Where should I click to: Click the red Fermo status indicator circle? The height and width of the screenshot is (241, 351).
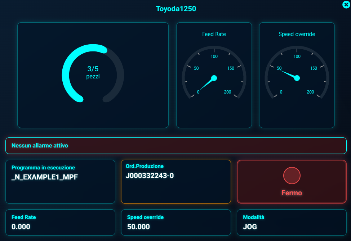click(x=292, y=176)
